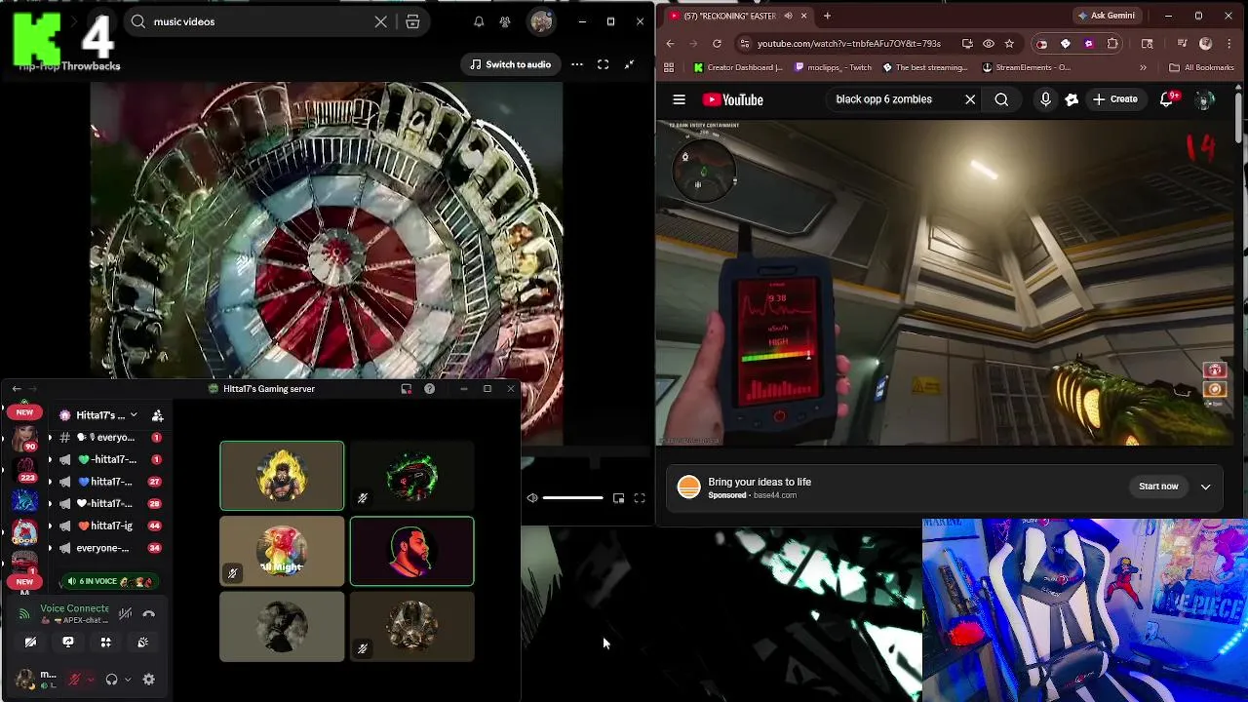Go to YouTube home logo
Viewport: 1248px width, 702px height.
(733, 99)
